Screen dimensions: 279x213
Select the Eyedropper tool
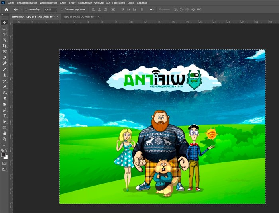coord(5,58)
